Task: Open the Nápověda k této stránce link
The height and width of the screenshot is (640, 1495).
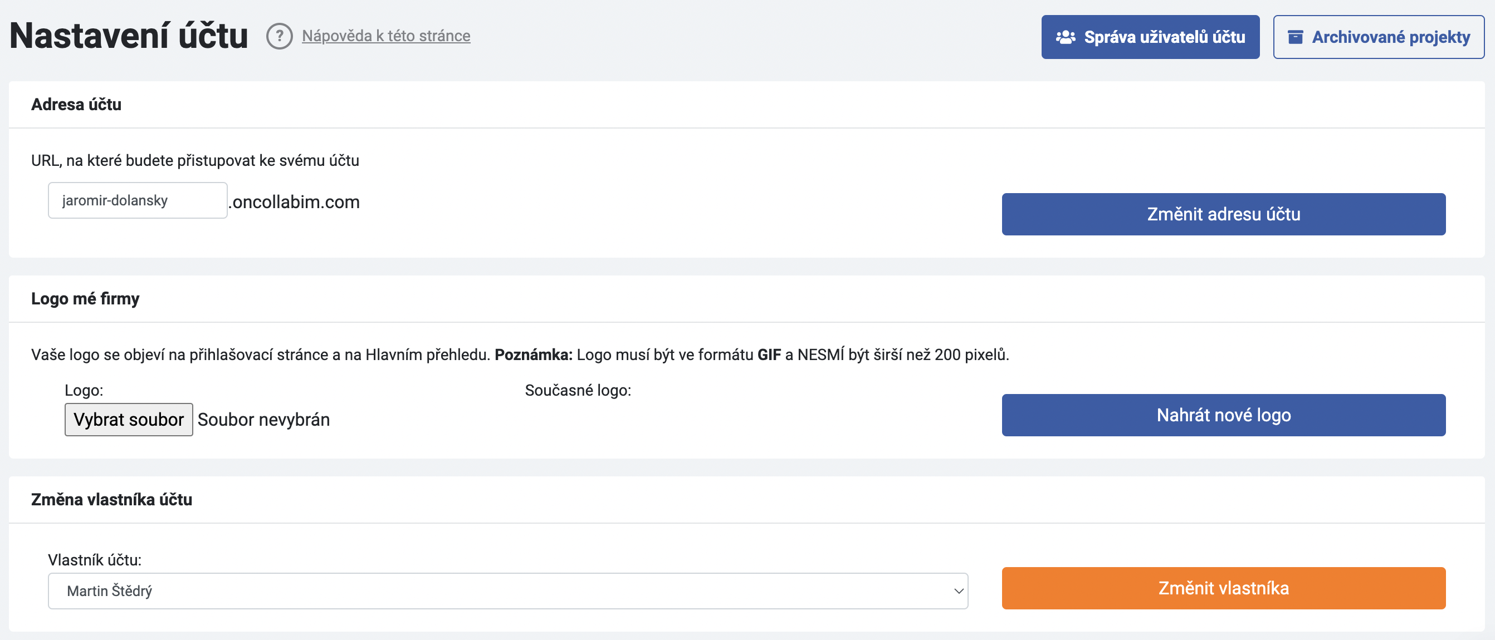Action: (385, 36)
